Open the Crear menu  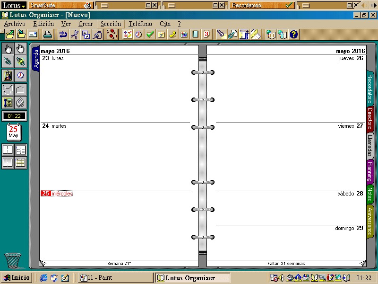point(86,24)
